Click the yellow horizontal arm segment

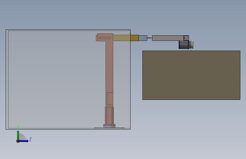(x=125, y=38)
